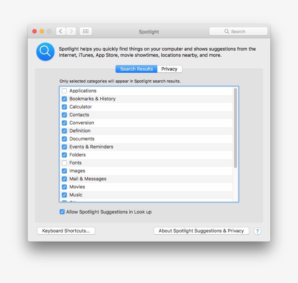Viewport: 298px width, 283px height.
Task: Disable Mail & Messages results
Action: tap(64, 179)
